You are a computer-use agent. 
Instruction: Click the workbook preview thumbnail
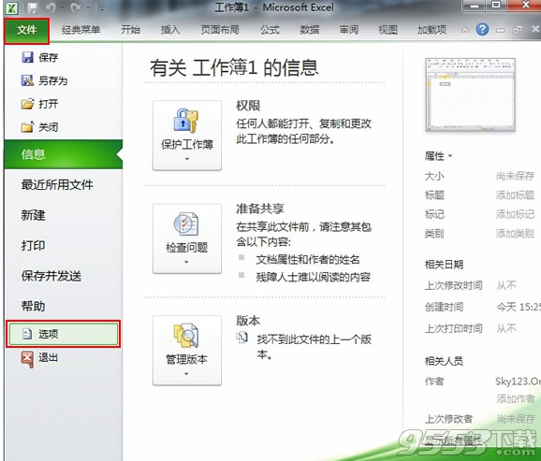click(471, 94)
